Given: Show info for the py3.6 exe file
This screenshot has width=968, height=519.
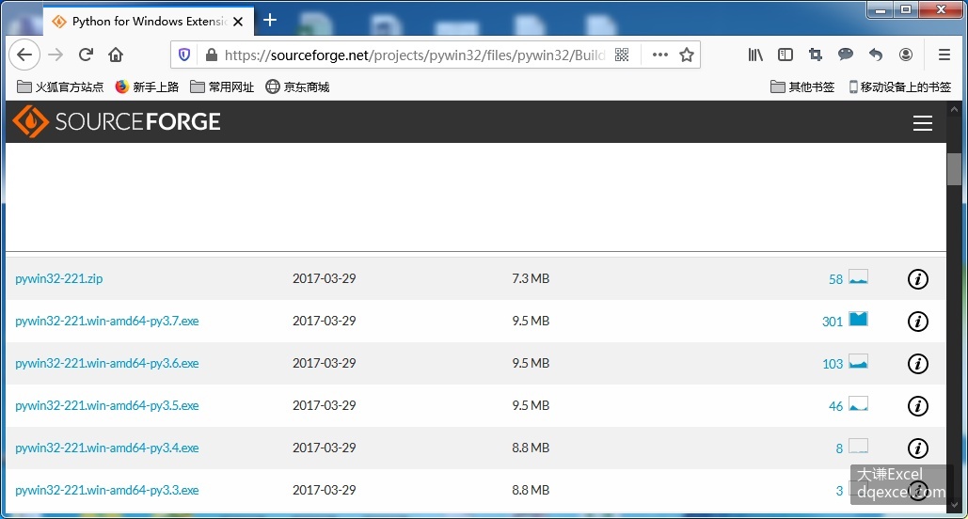Looking at the screenshot, I should tap(918, 364).
